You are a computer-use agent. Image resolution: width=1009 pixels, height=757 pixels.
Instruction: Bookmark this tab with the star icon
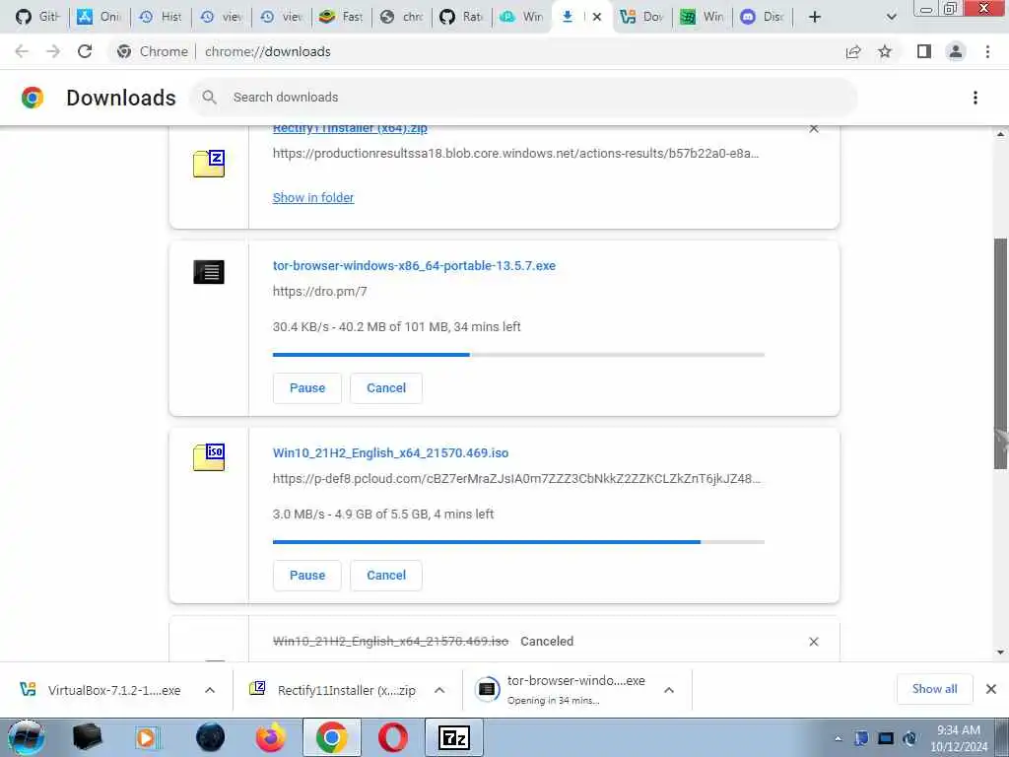pyautogui.click(x=885, y=51)
